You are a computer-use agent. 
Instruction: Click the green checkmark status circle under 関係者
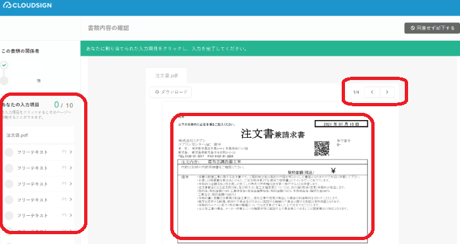(4, 66)
